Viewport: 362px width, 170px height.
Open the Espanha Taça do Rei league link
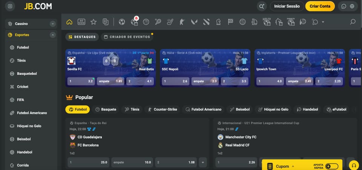(x=90, y=123)
